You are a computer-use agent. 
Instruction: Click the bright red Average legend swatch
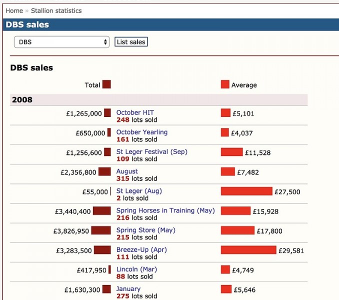[225, 84]
